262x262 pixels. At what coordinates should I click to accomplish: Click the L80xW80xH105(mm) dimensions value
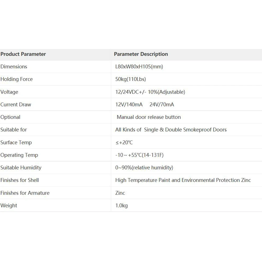139,67
